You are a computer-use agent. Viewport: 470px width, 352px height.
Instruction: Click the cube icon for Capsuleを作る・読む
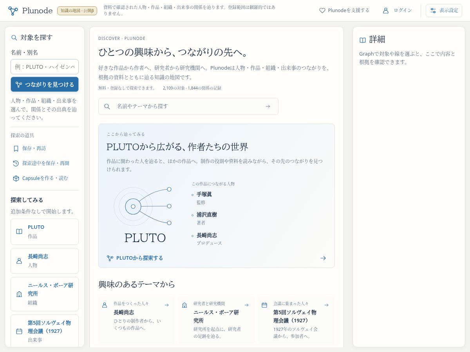(16, 178)
